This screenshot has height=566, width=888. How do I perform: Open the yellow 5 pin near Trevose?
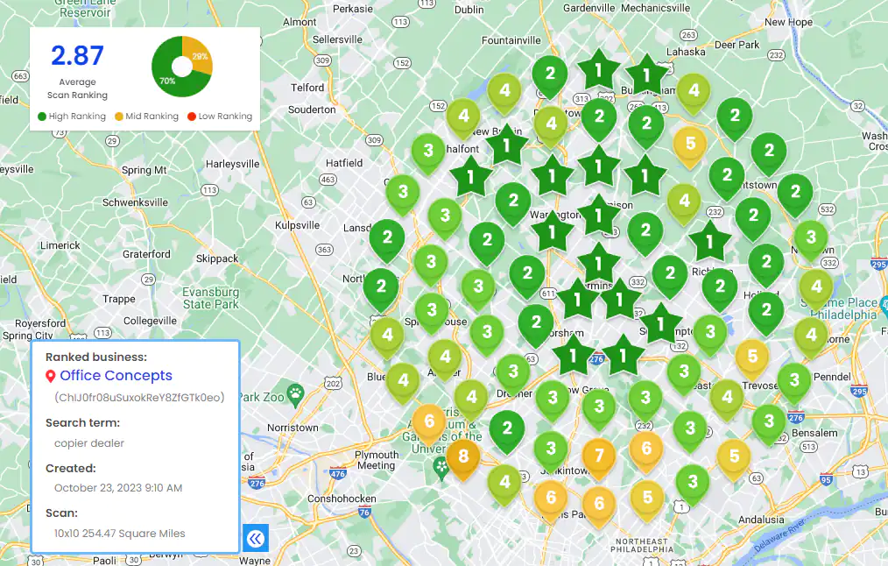[x=751, y=355]
